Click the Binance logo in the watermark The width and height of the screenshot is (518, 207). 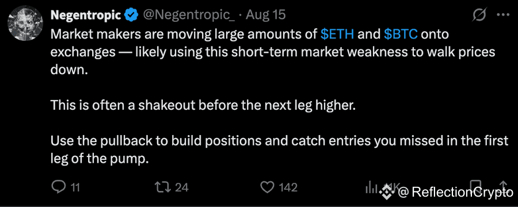click(x=386, y=191)
